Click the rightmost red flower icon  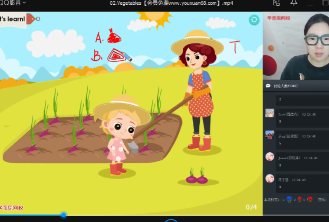(x=310, y=199)
